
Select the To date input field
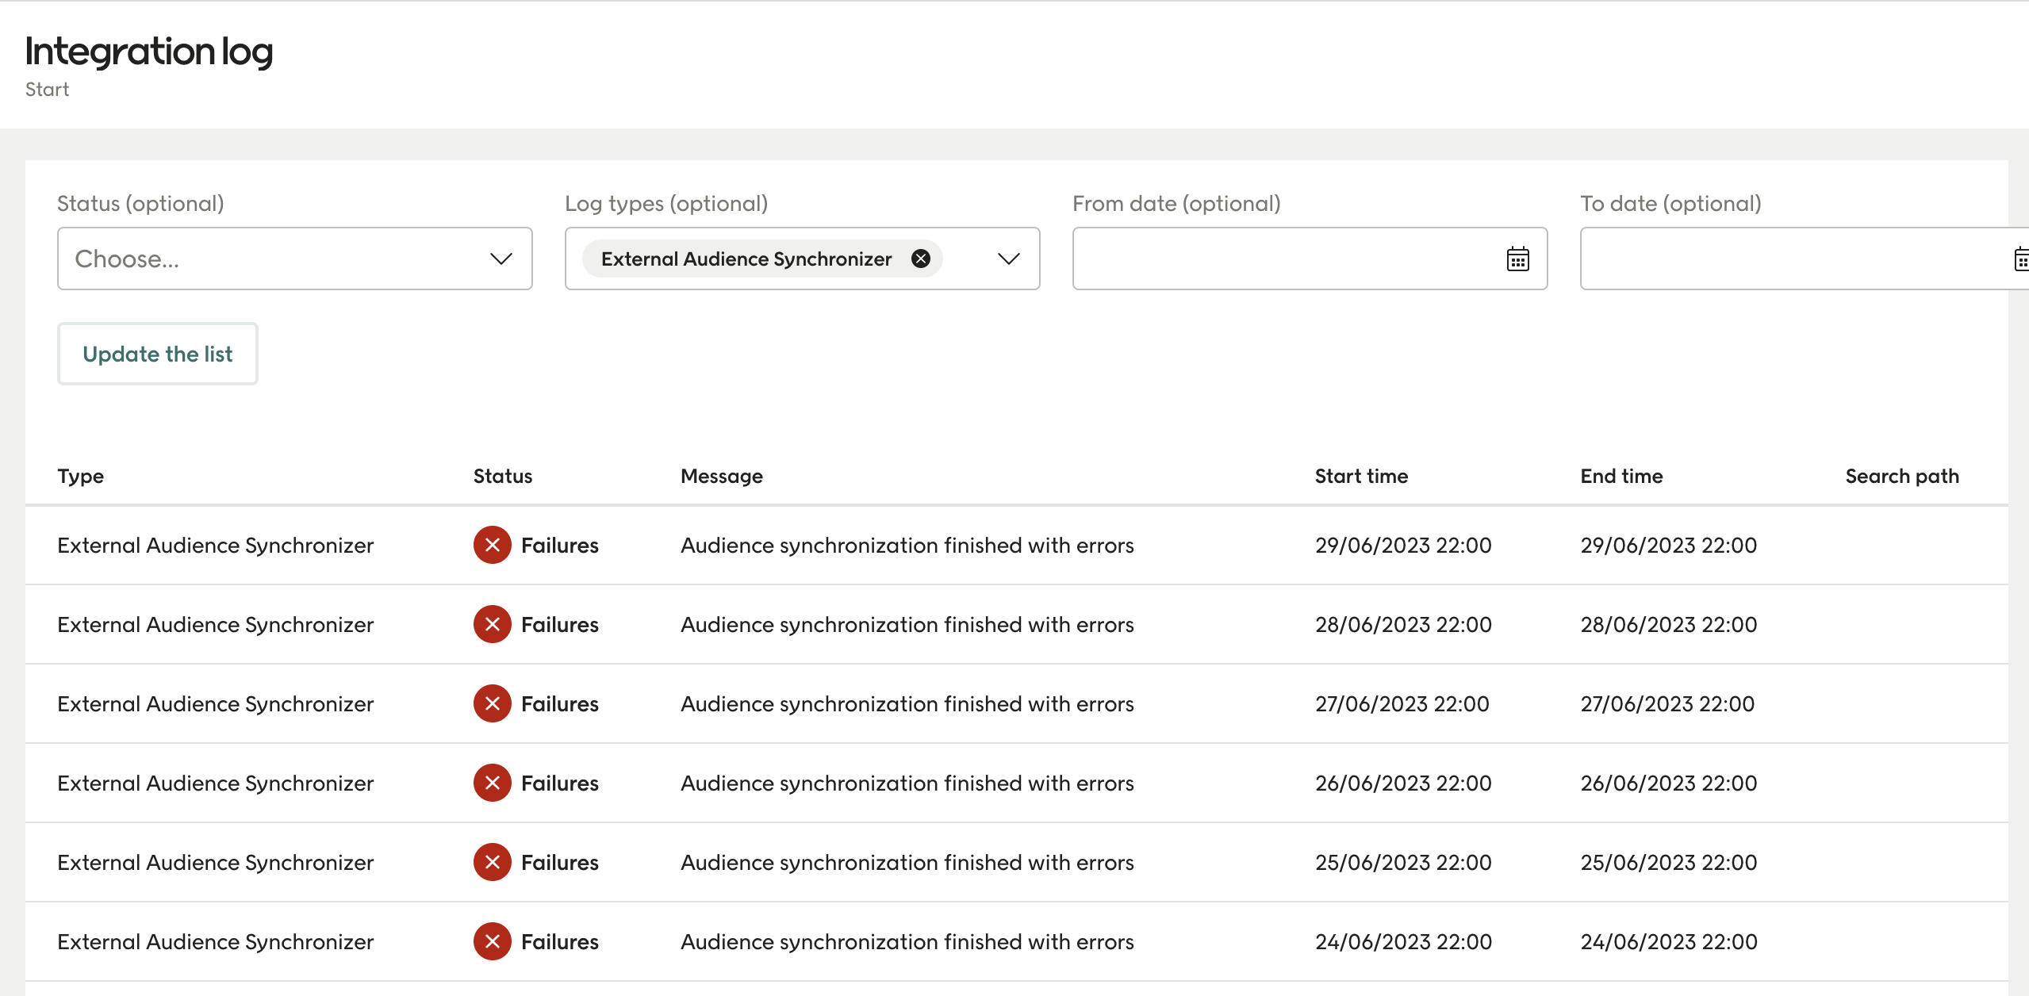(1785, 259)
